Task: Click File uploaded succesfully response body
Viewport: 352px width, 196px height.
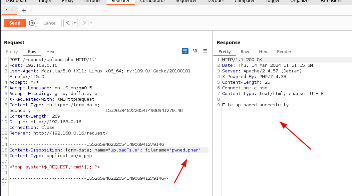Action: click(255, 105)
